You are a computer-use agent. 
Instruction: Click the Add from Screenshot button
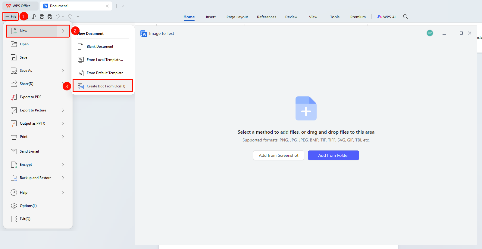(x=279, y=155)
